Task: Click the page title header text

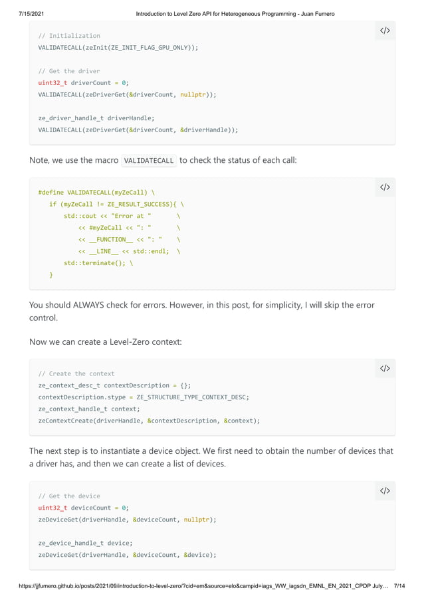Action: tap(235, 13)
